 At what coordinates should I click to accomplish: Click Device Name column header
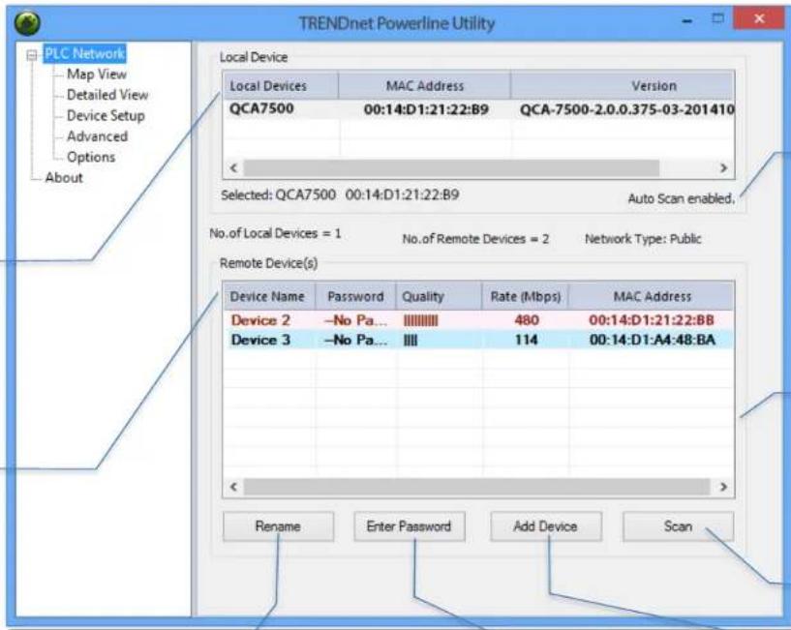(269, 296)
